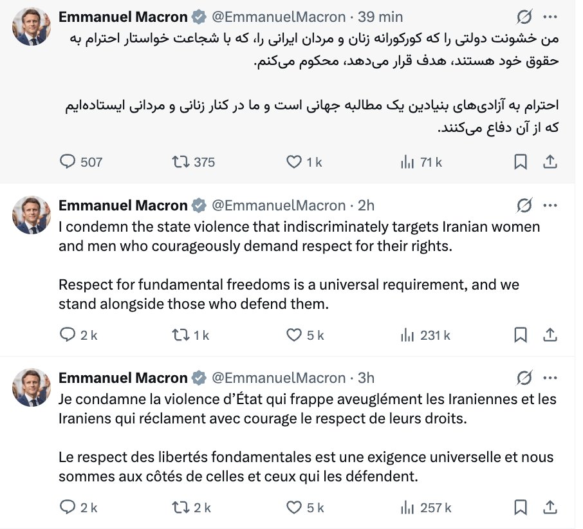
Task: Toggle bookmark on the Persian tweet
Action: [x=521, y=162]
